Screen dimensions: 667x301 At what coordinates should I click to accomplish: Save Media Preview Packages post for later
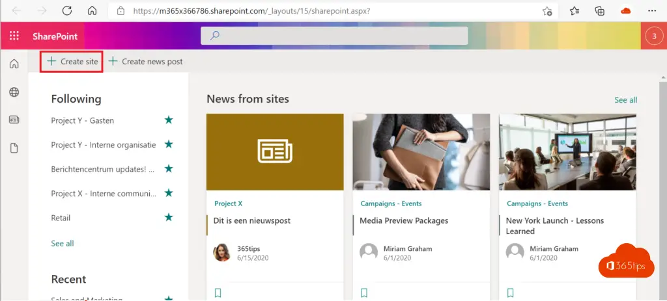(364, 293)
